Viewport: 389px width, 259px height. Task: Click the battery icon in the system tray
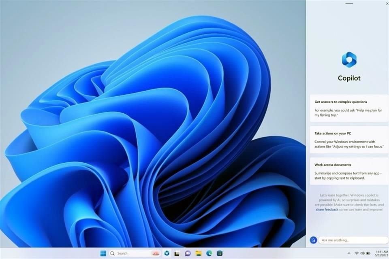[x=368, y=253]
